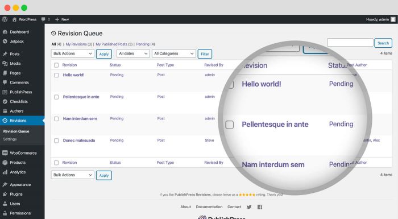
Task: Click the Search button
Action: 383,43
